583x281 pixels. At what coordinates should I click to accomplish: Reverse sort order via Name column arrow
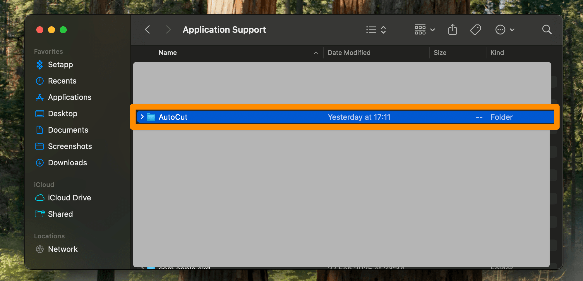click(316, 53)
